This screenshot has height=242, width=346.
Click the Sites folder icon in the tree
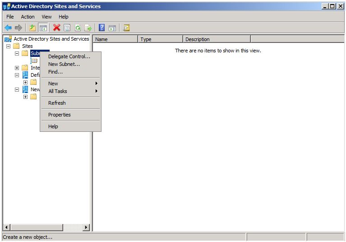[16, 46]
